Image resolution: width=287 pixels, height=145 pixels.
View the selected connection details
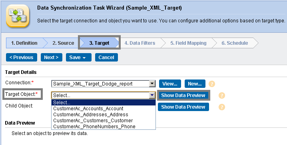tap(170, 84)
